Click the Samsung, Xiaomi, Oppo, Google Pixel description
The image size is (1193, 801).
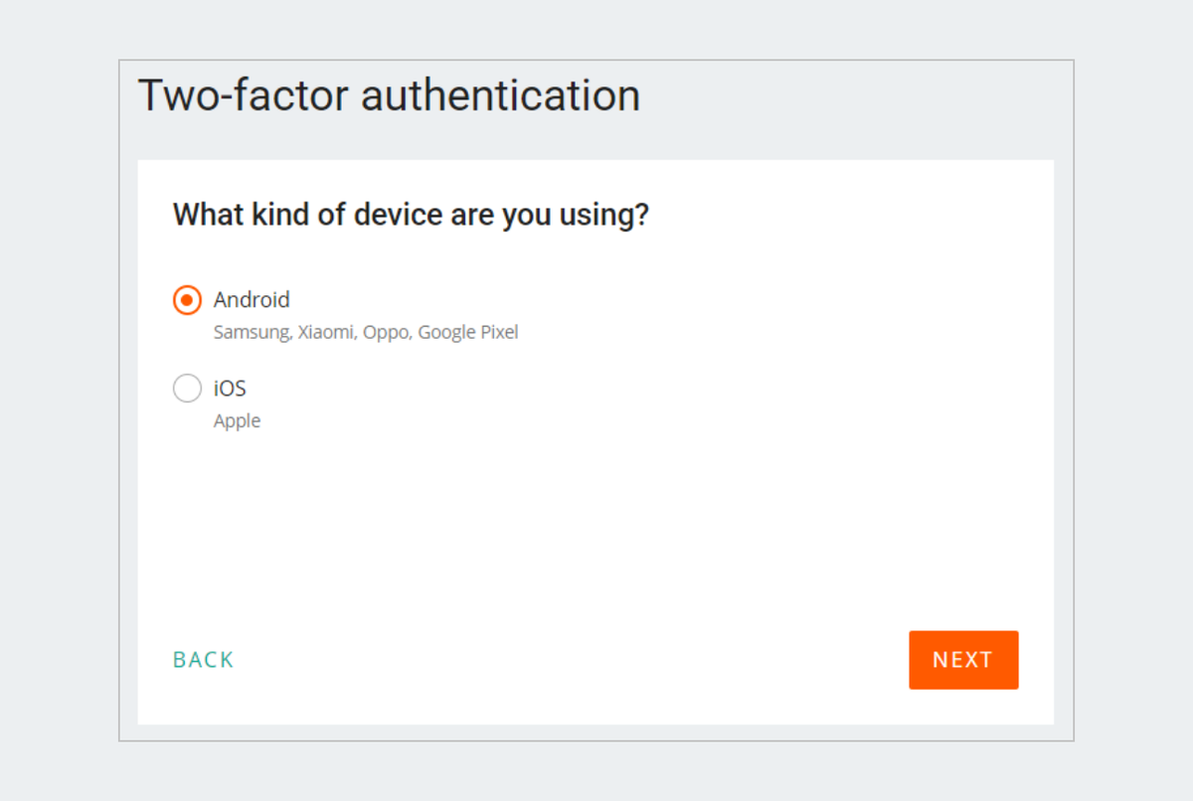(366, 332)
